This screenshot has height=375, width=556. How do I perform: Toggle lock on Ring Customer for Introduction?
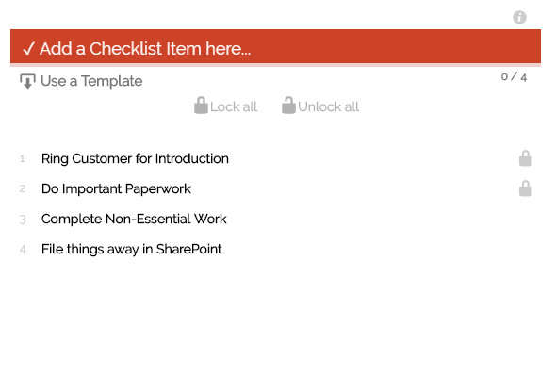(526, 158)
